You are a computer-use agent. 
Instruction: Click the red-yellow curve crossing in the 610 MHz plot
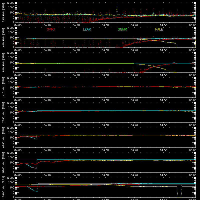coord(154,66)
